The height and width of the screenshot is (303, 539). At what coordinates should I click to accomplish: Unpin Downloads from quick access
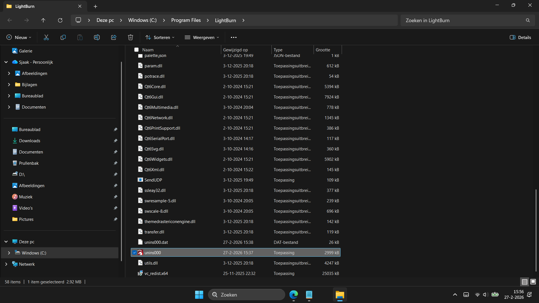click(x=115, y=141)
